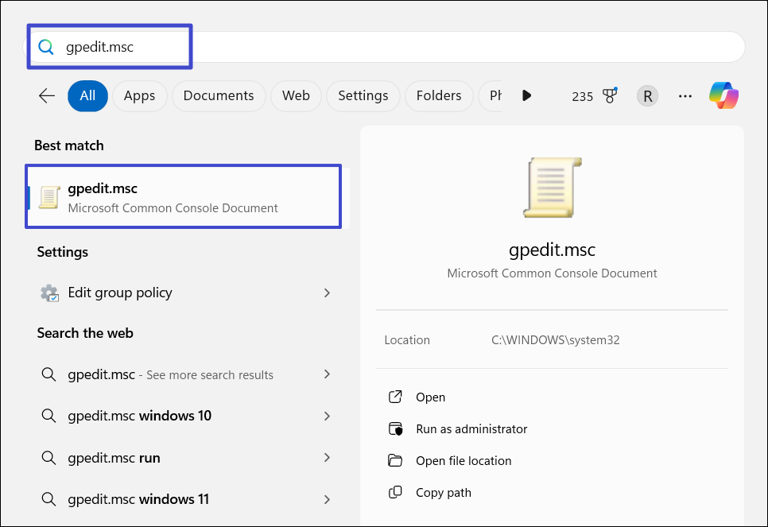
Task: Click the back arrow icon
Action: pyautogui.click(x=47, y=96)
